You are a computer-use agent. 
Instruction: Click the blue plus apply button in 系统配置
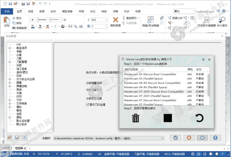click(202, 138)
